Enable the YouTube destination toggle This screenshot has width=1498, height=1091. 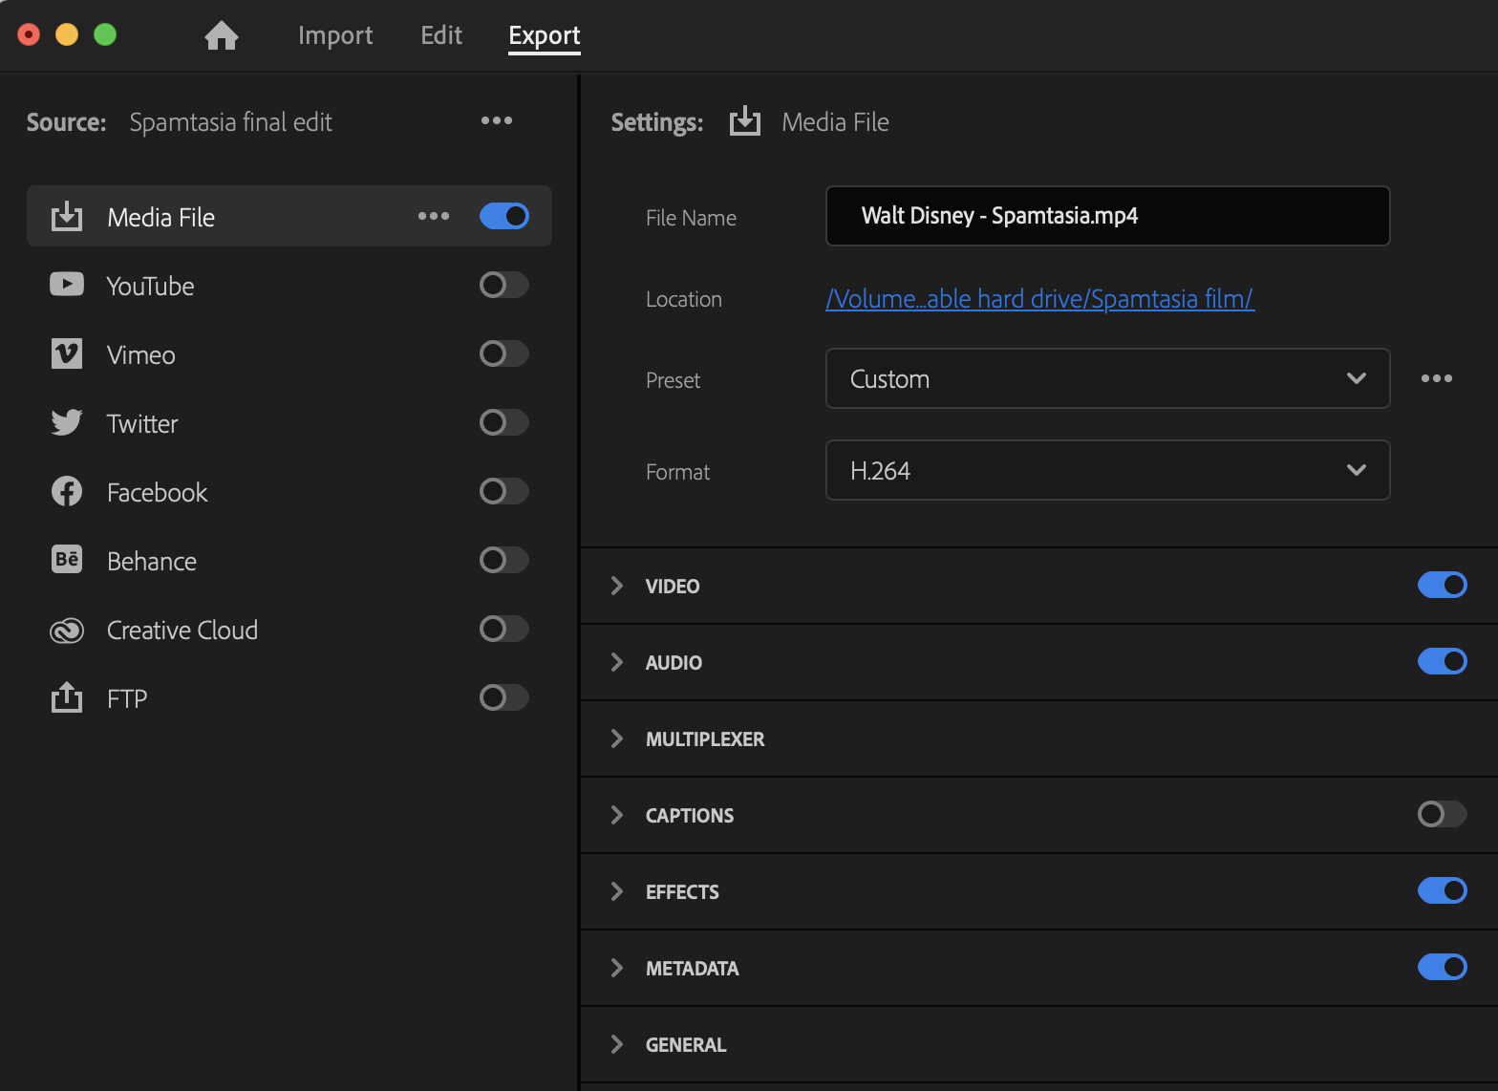coord(504,285)
